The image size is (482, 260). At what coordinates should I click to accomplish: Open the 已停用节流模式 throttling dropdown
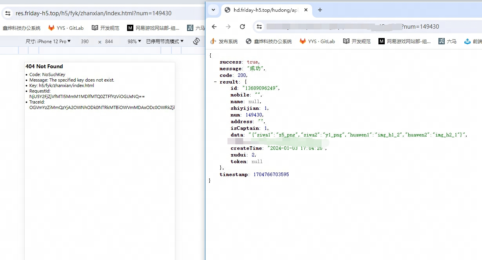click(165, 41)
